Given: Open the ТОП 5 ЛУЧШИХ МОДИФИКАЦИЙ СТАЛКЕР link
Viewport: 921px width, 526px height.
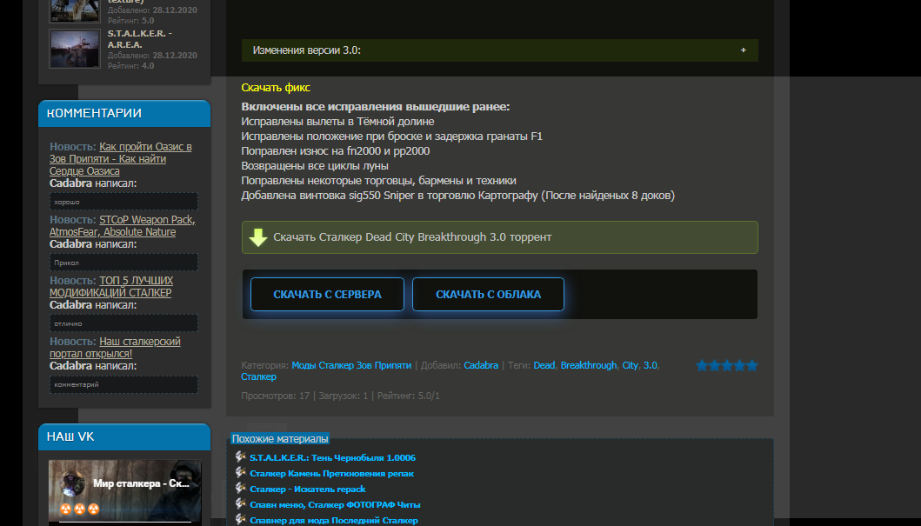Looking at the screenshot, I should 111,287.
